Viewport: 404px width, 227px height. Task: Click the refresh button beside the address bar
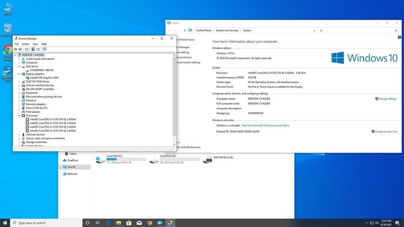pyautogui.click(x=321, y=31)
